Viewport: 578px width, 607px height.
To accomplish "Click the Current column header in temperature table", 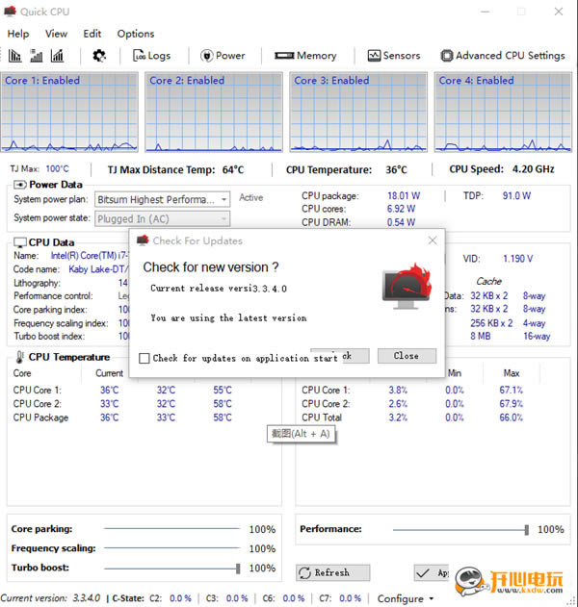I will tap(109, 373).
